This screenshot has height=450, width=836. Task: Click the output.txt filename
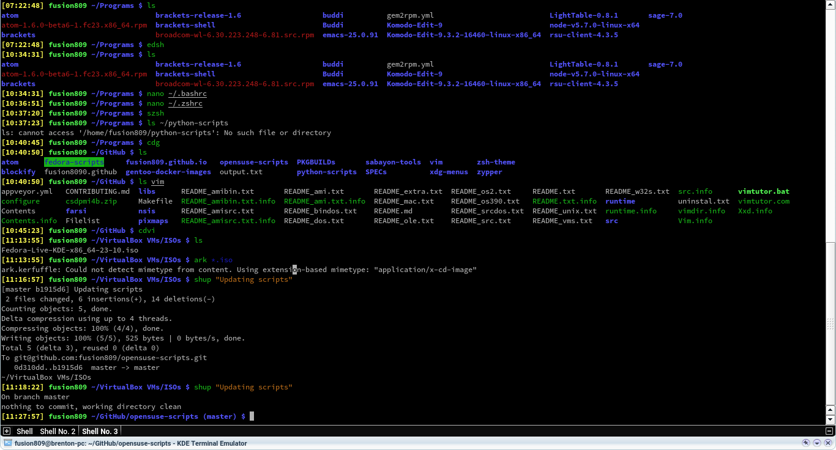(x=241, y=172)
